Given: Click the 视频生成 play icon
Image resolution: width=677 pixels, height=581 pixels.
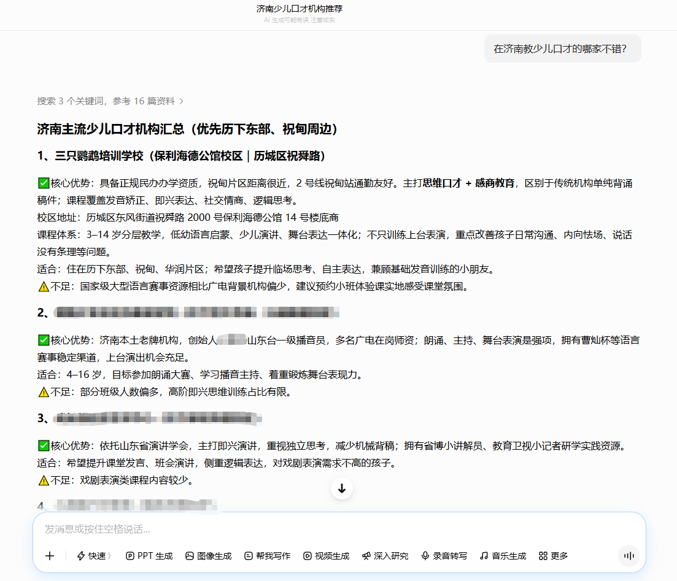Looking at the screenshot, I should tap(308, 556).
